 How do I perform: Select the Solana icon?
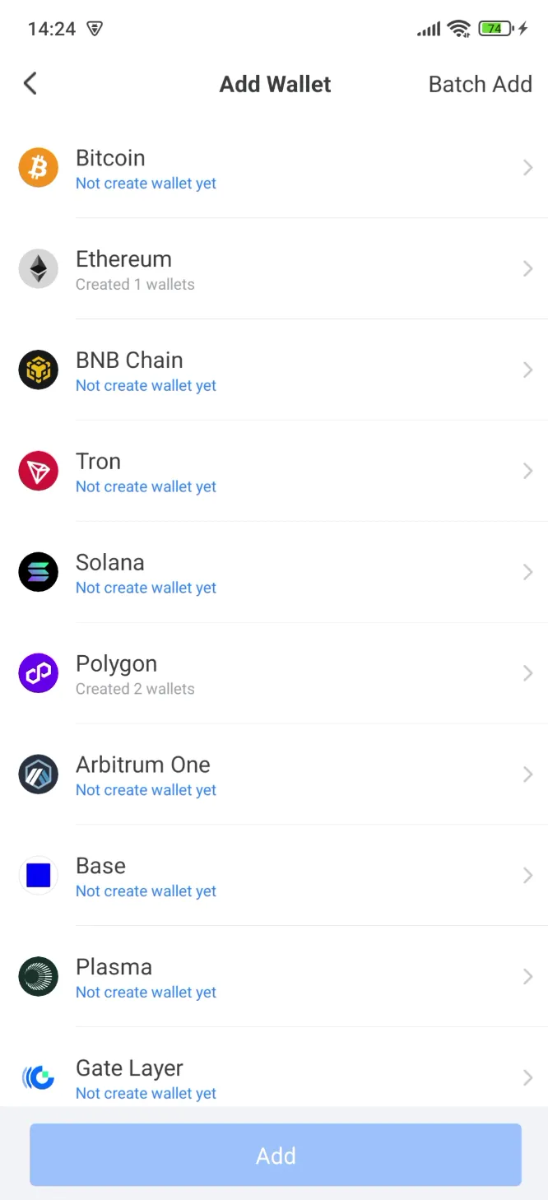point(38,572)
